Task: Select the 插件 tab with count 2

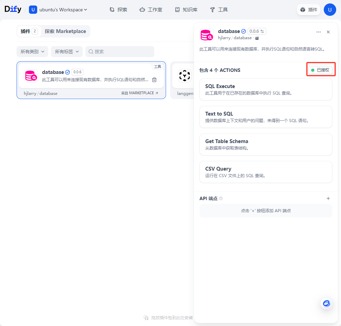Action: pos(29,31)
